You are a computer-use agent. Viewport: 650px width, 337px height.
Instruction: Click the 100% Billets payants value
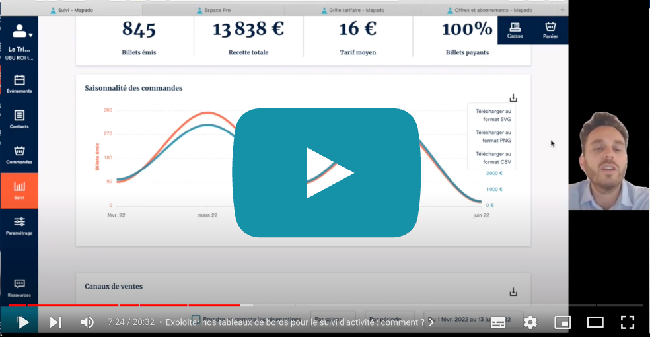tap(467, 29)
